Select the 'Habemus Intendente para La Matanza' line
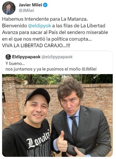The image size is (116, 159). (x=45, y=19)
